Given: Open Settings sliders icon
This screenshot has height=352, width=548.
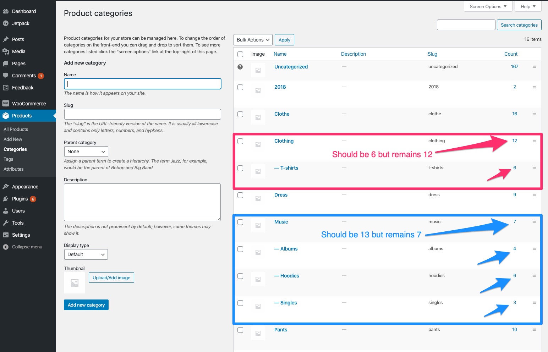Looking at the screenshot, I should (6, 235).
